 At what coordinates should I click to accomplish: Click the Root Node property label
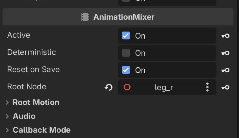coord(27,87)
